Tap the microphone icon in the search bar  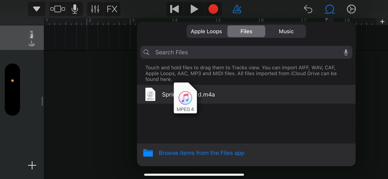pos(346,52)
